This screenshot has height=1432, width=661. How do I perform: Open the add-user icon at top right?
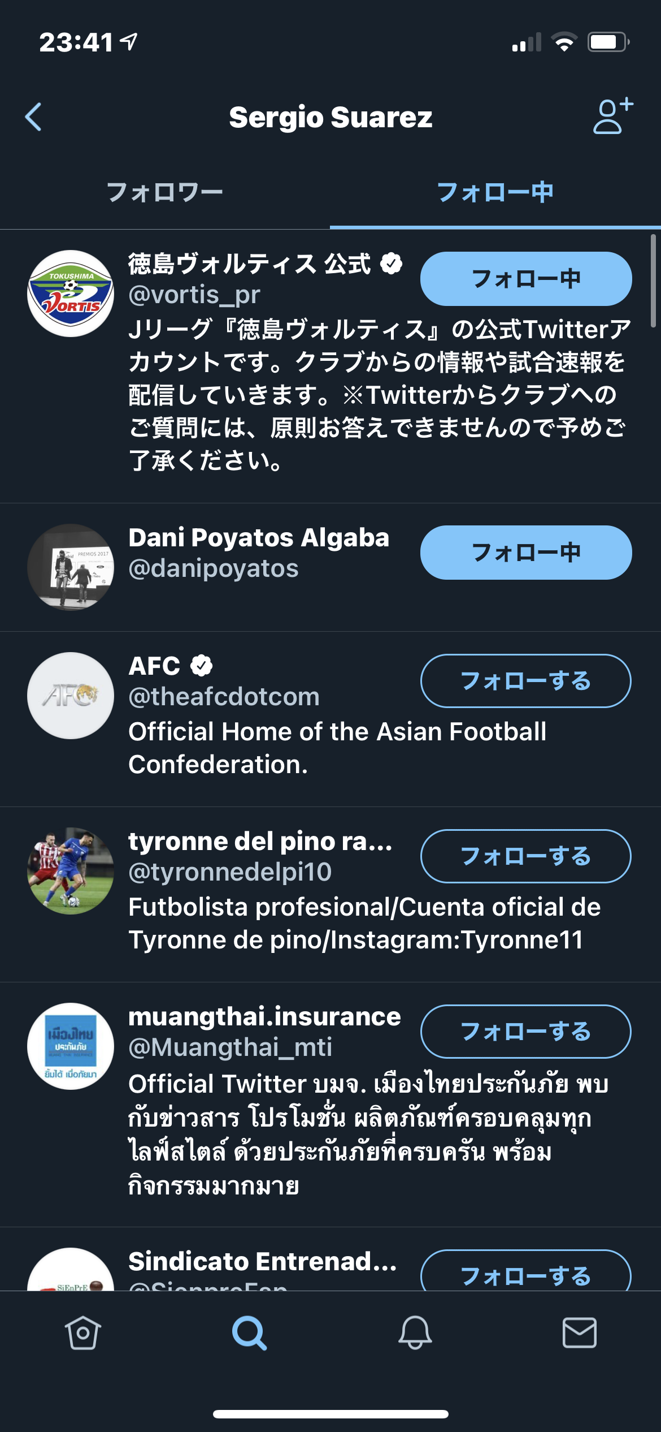[612, 116]
